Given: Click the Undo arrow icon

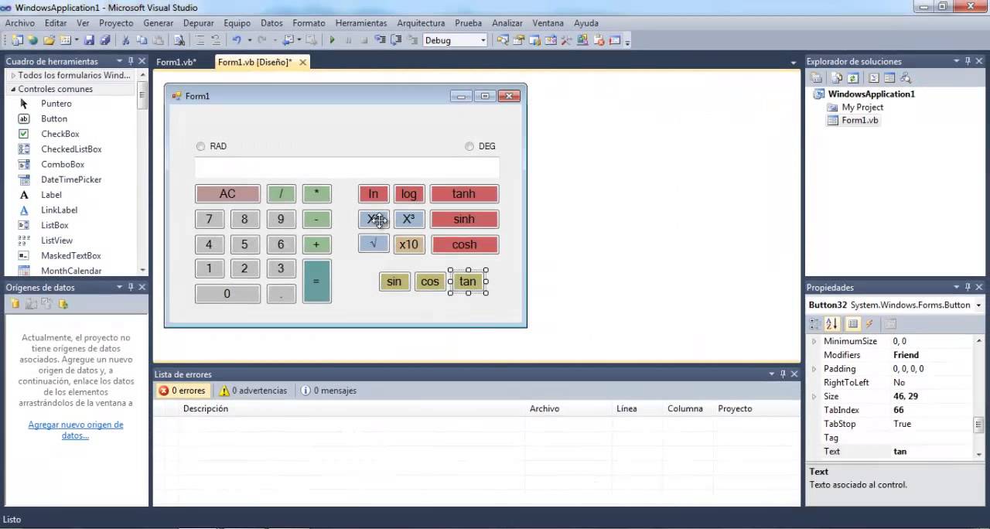Looking at the screenshot, I should (237, 40).
